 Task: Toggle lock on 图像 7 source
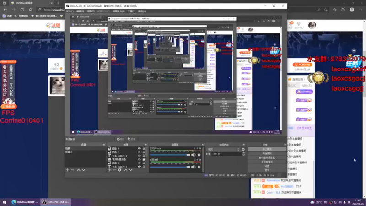pos(144,152)
